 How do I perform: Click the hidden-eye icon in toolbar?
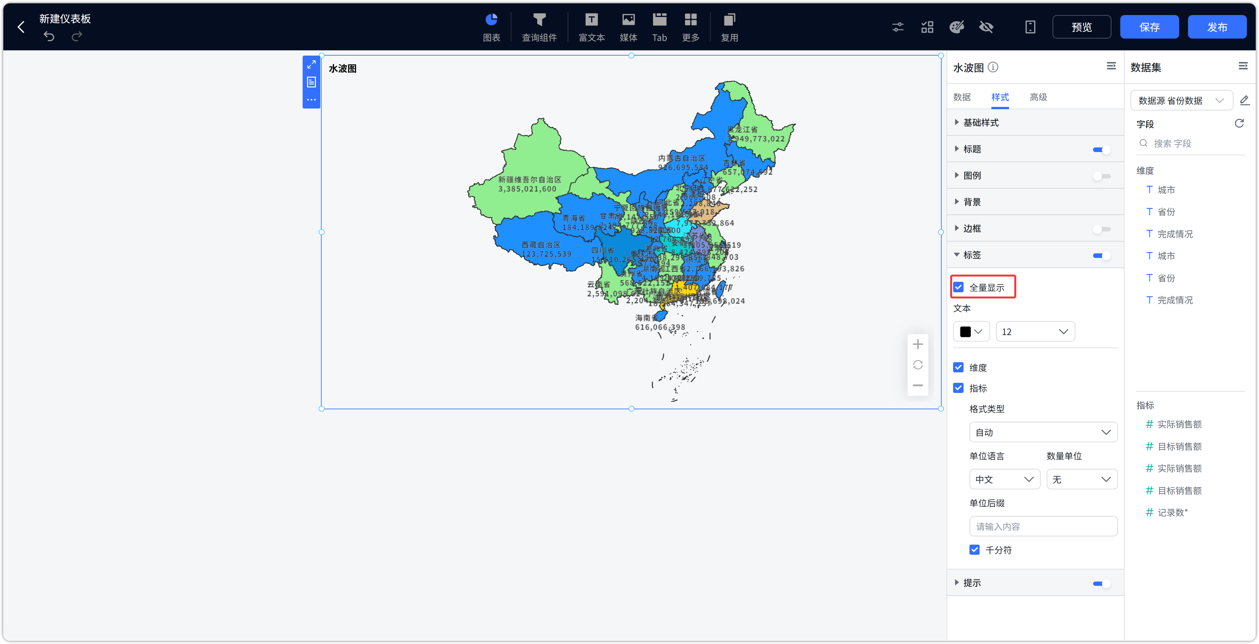click(x=986, y=27)
